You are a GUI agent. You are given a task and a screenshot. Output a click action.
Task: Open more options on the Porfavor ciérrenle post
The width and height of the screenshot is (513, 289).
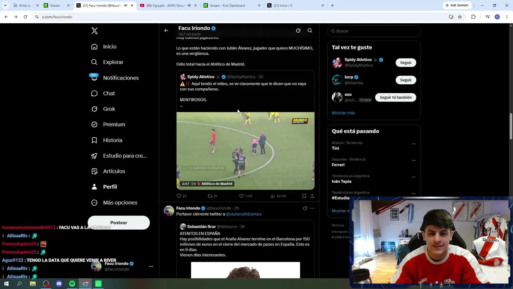tap(312, 208)
